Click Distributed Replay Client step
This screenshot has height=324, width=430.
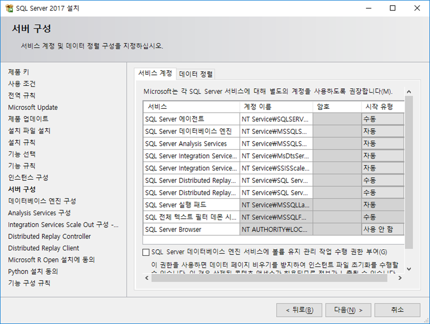[44, 248]
